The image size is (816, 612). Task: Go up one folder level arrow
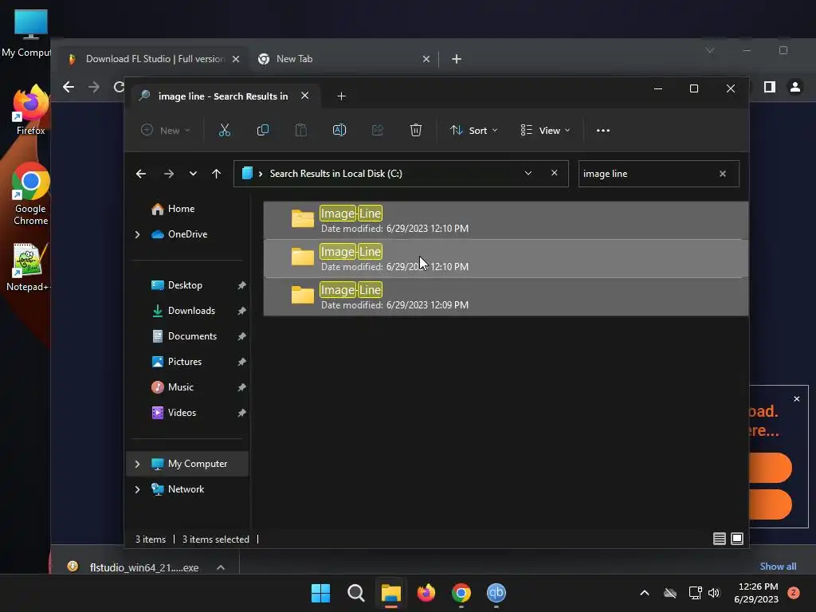pyautogui.click(x=217, y=174)
